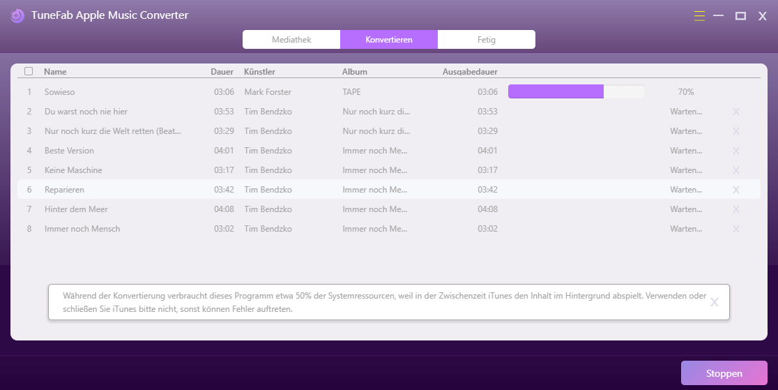Viewport: 778px width, 390px height.
Task: Click the TuneFab app logo icon
Action: click(17, 16)
